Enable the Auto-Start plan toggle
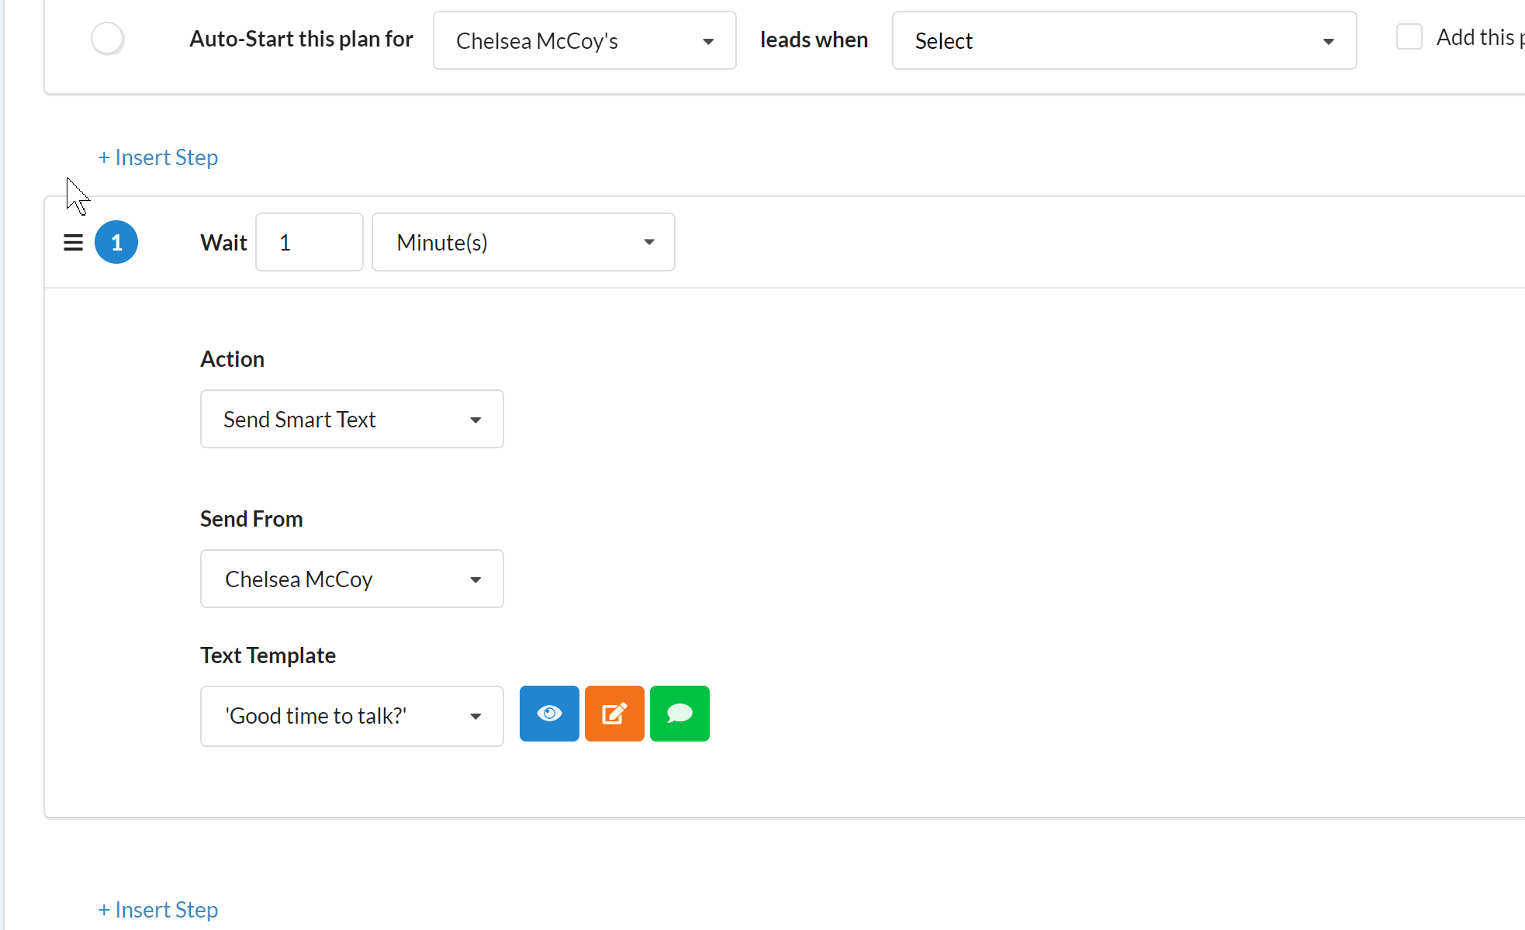This screenshot has width=1525, height=930. coord(108,39)
